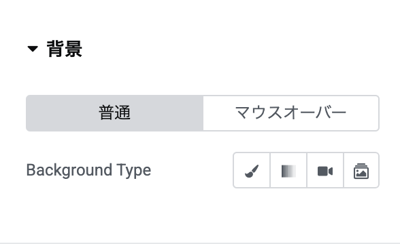Click the fading gradient square icon
The height and width of the screenshot is (244, 400).
[x=288, y=171]
